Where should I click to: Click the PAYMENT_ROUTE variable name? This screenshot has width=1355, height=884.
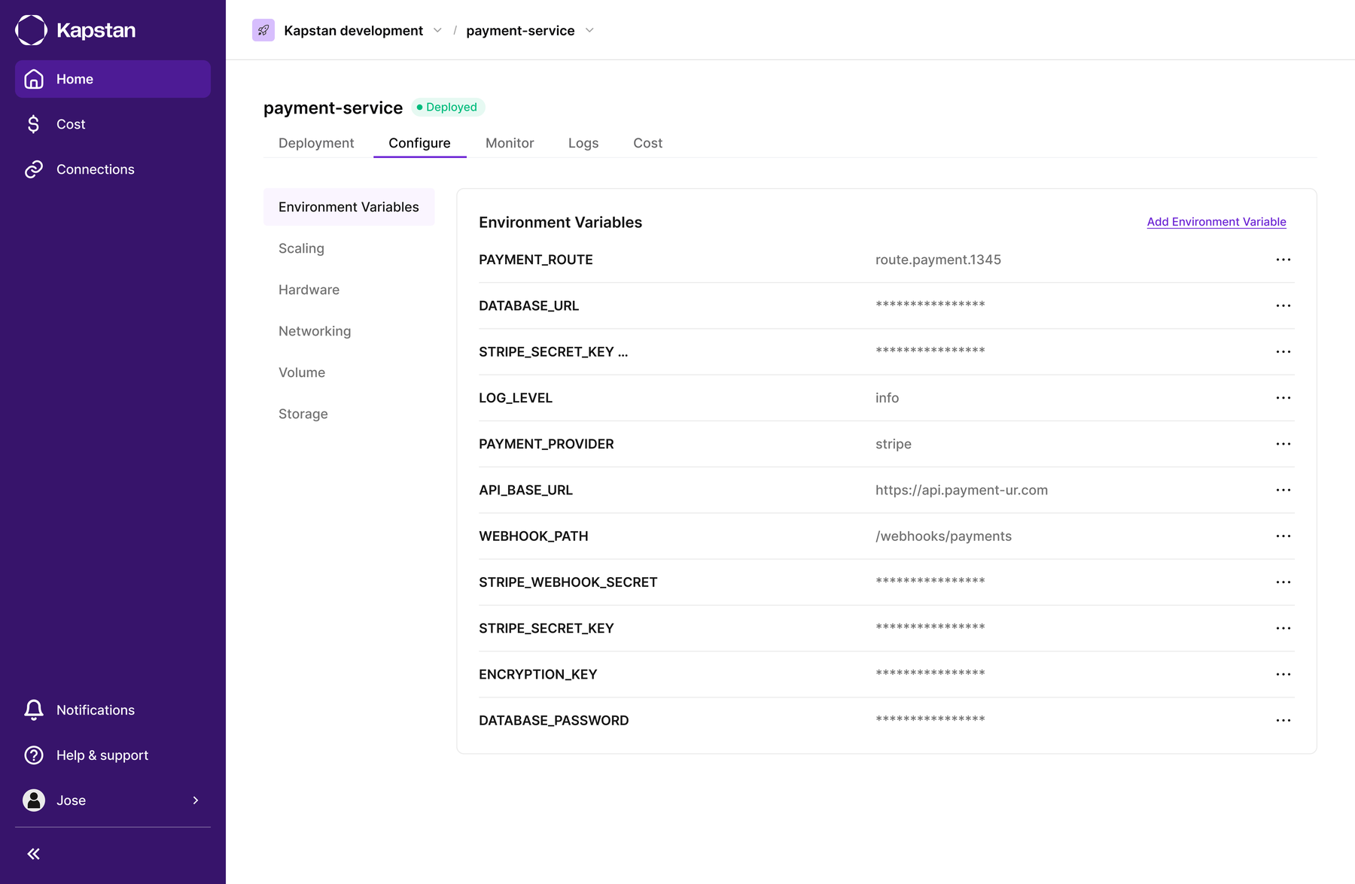pos(536,260)
